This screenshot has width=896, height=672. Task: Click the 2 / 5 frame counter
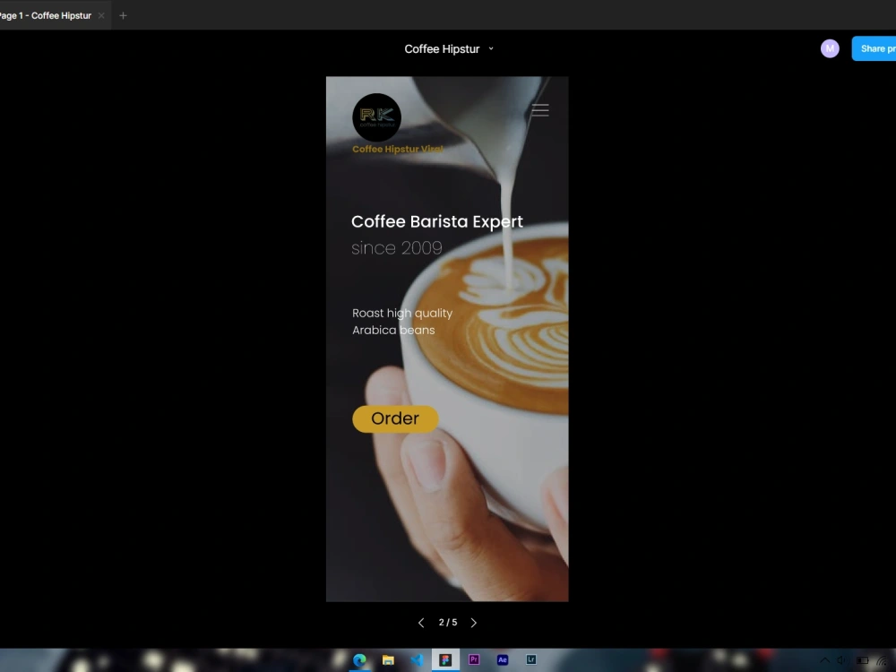tap(447, 623)
